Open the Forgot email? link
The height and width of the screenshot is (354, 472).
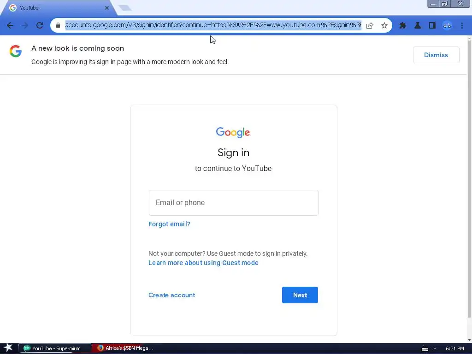point(169,224)
